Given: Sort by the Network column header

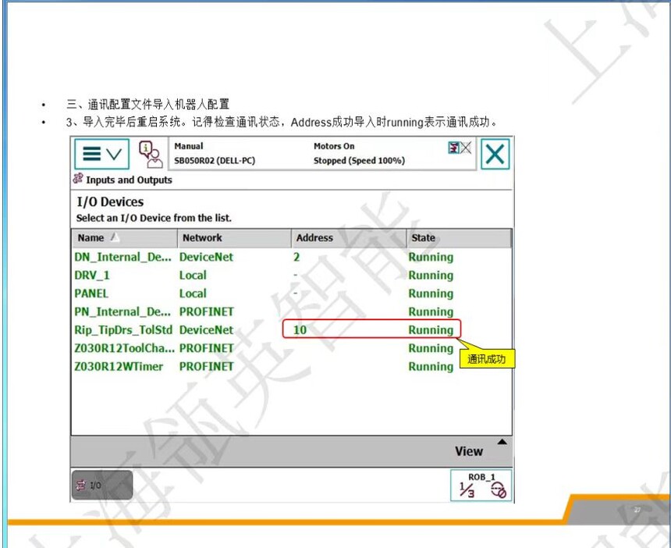Looking at the screenshot, I should click(234, 237).
